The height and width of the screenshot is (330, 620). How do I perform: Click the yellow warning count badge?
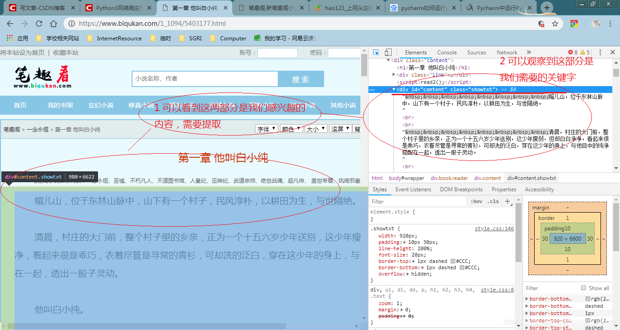585,53
